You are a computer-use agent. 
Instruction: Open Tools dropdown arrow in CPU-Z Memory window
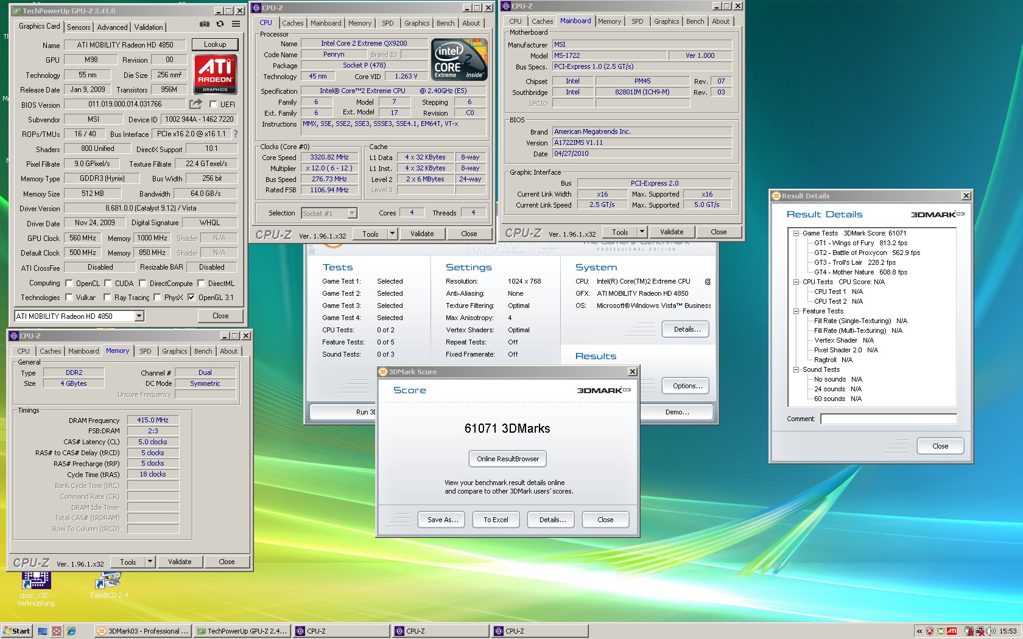point(150,562)
